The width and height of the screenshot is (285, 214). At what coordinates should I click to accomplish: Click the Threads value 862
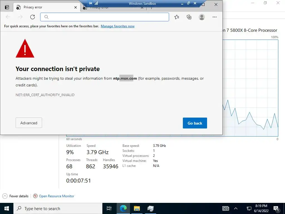(90, 166)
